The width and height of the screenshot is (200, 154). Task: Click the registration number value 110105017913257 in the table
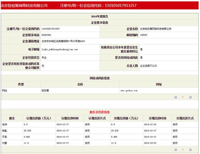51,29
